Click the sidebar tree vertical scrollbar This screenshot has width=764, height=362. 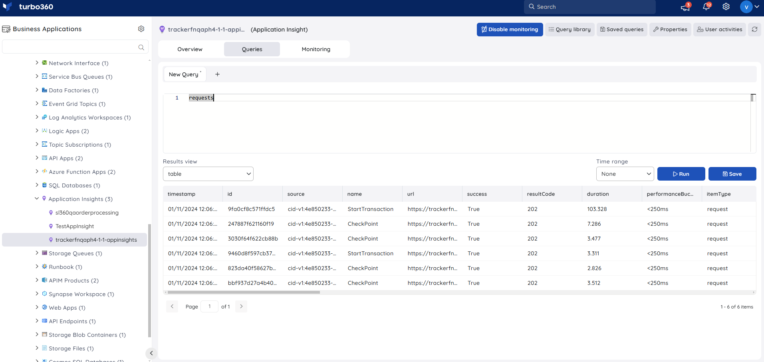click(x=149, y=280)
